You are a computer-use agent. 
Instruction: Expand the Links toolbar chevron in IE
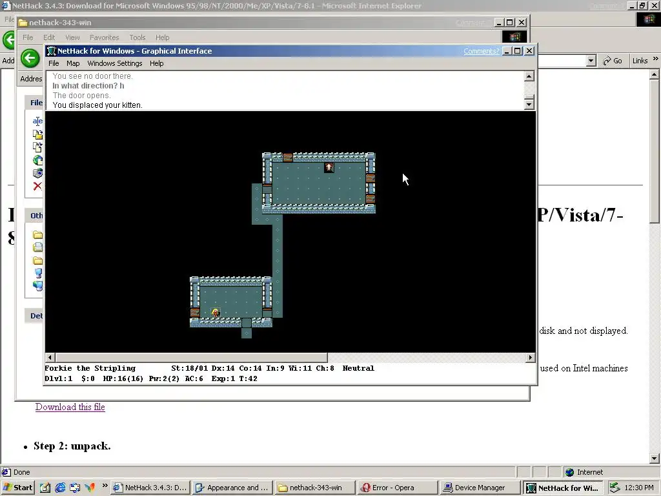coord(655,59)
